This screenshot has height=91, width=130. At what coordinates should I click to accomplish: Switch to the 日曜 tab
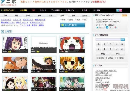coord(5,15)
